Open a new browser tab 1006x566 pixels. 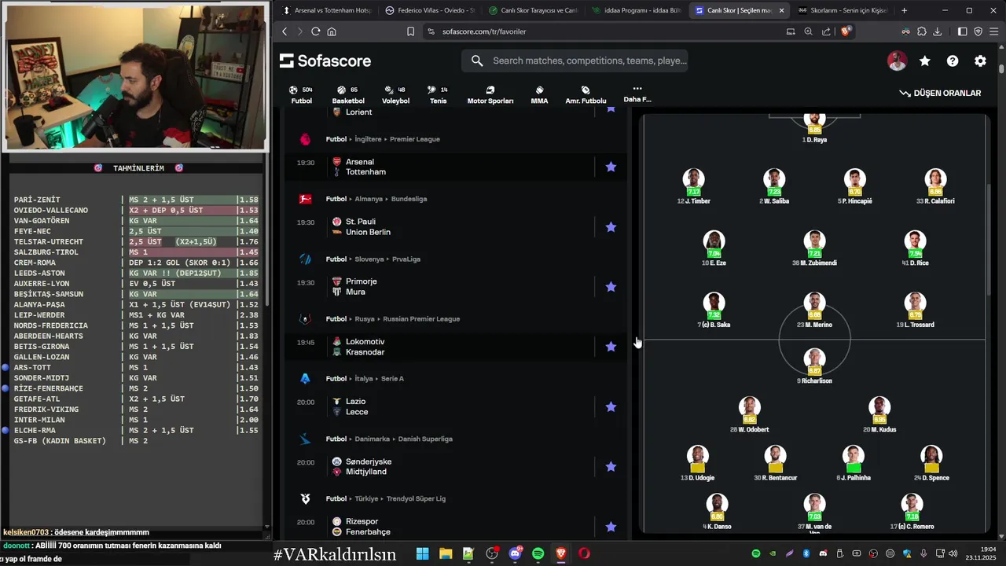[904, 10]
